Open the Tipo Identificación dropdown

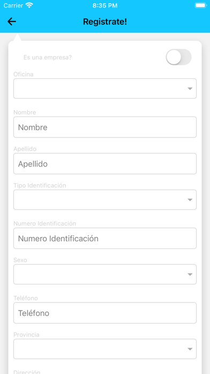tap(105, 200)
